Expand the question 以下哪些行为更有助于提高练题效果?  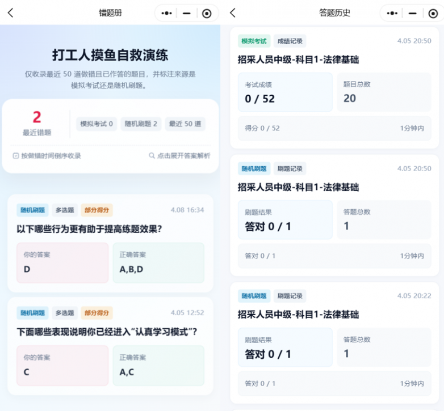pos(90,229)
